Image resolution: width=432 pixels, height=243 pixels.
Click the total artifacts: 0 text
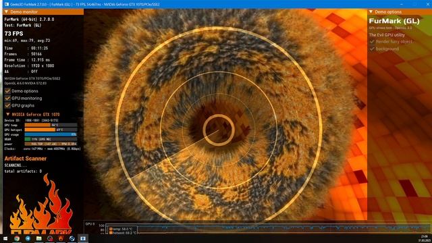(23, 171)
